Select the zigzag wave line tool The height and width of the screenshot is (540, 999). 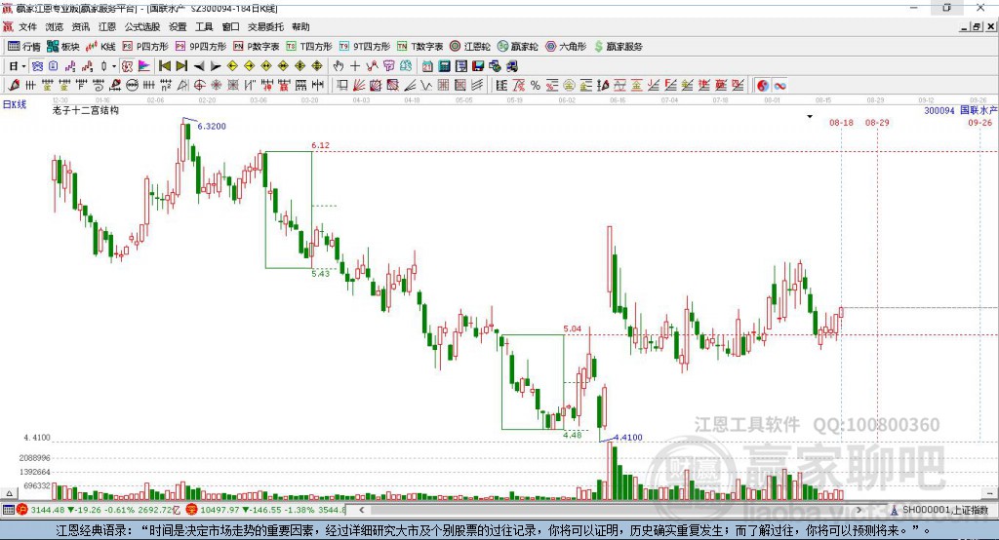pyautogui.click(x=426, y=86)
